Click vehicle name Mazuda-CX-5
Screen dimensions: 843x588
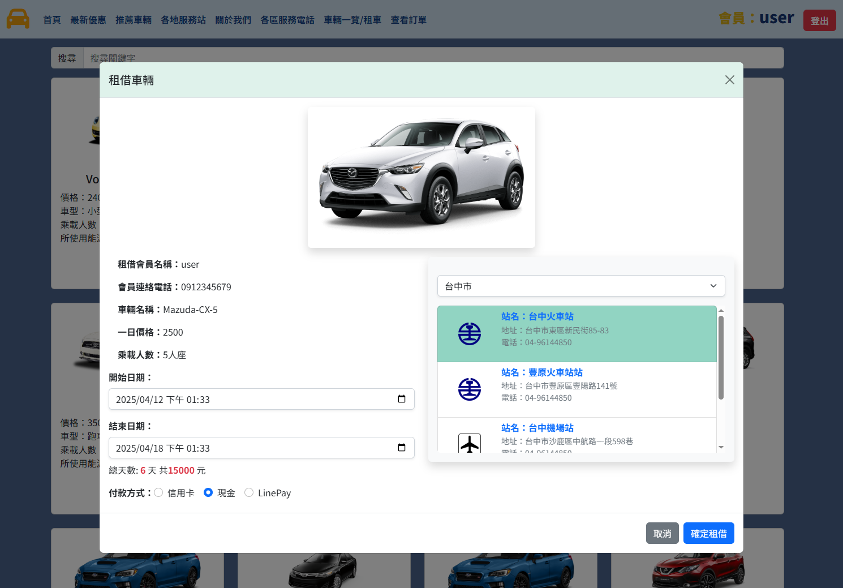coord(190,310)
